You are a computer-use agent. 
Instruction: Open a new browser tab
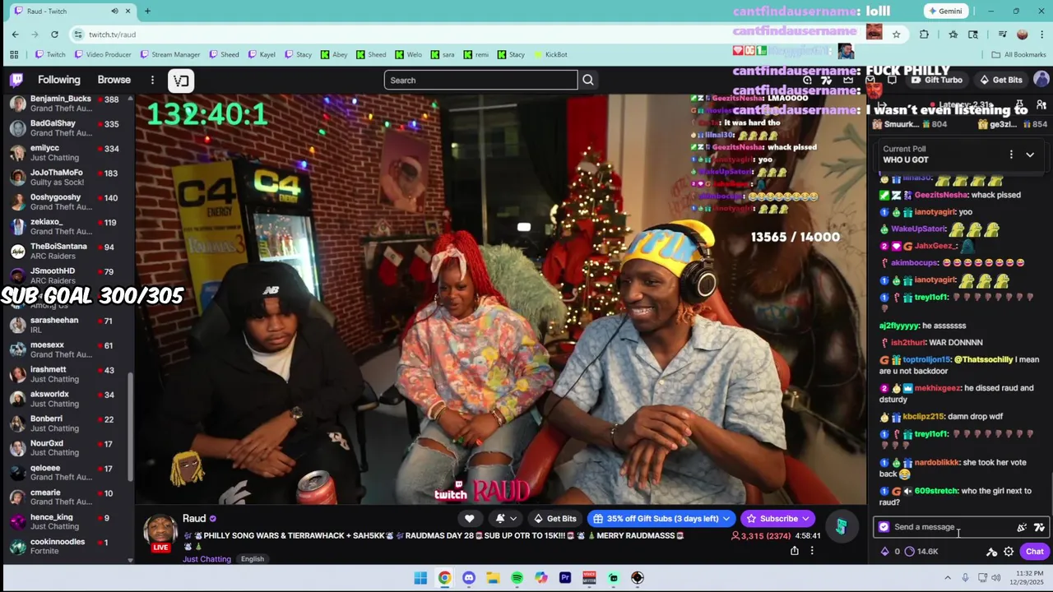pos(147,11)
